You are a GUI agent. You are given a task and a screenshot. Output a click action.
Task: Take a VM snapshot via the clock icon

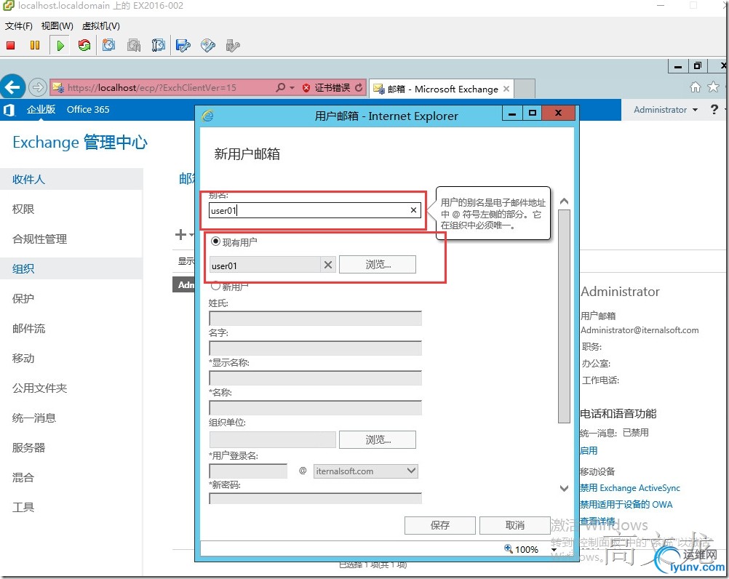109,46
